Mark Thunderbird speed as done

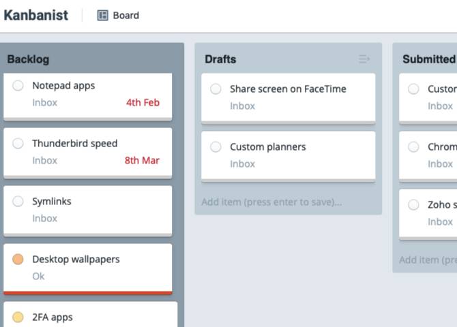(18, 144)
